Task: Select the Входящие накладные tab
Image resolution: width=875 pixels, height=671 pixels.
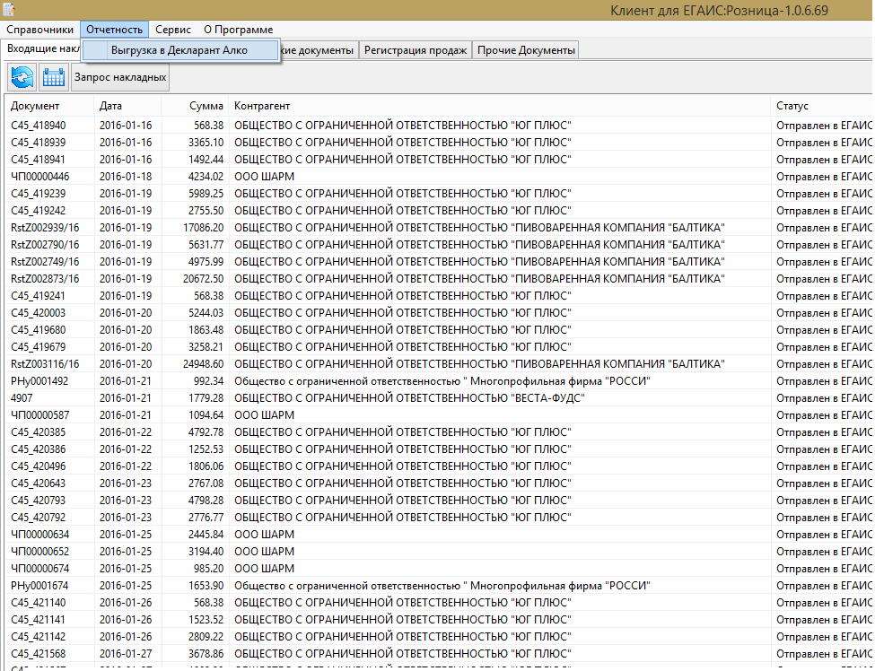Action: pyautogui.click(x=40, y=49)
